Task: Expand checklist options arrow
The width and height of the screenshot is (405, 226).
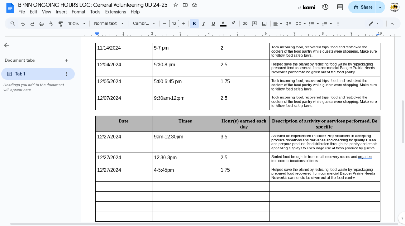Action: 304,23
